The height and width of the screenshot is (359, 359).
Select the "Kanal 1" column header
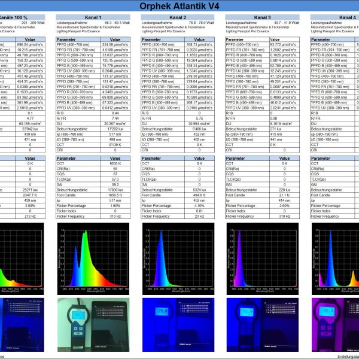pos(93,17)
